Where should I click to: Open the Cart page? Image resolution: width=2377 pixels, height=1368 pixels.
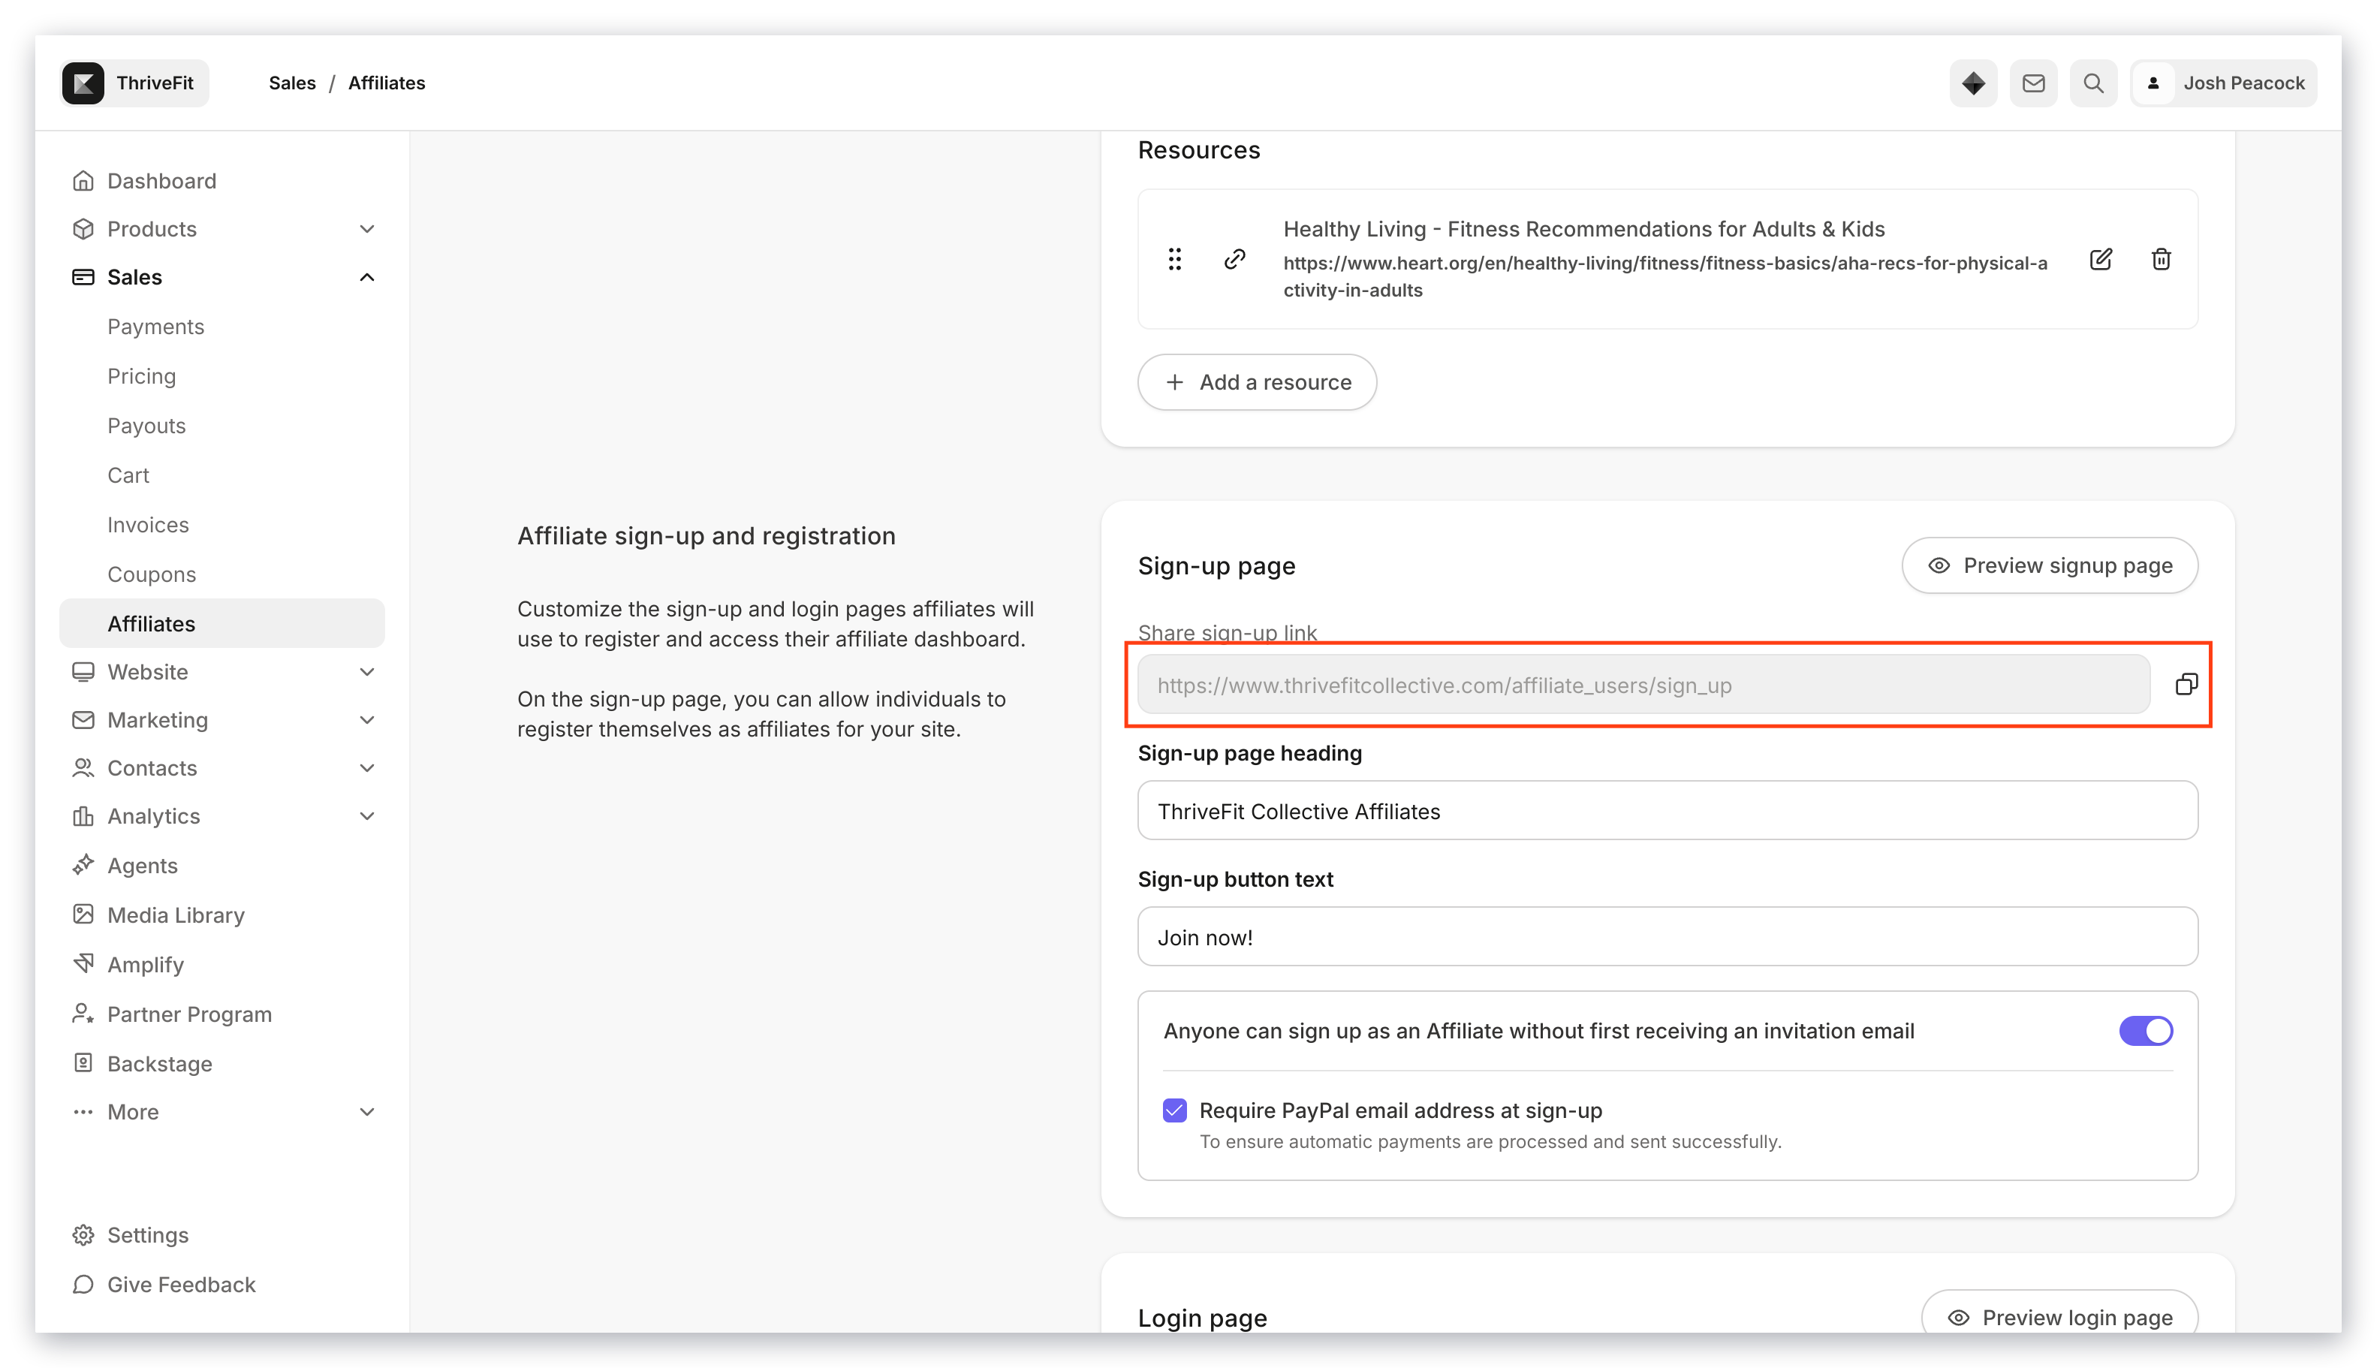click(128, 475)
